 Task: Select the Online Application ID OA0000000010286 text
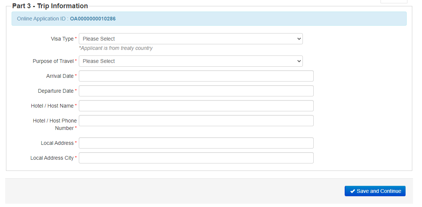(93, 19)
